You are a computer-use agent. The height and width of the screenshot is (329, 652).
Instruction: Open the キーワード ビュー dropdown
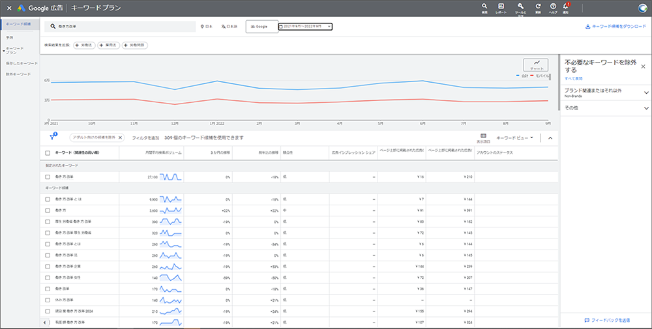515,137
